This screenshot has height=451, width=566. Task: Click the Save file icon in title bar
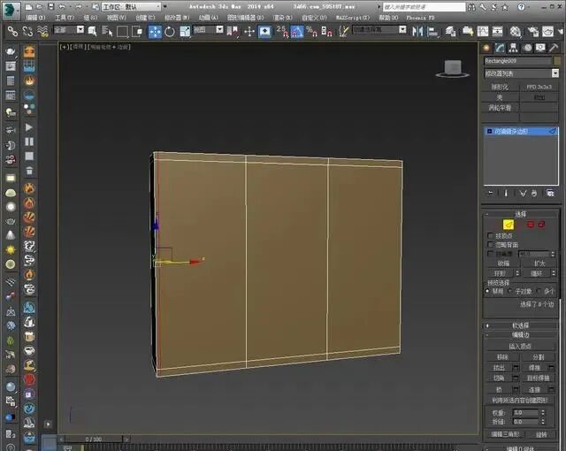[51, 6]
